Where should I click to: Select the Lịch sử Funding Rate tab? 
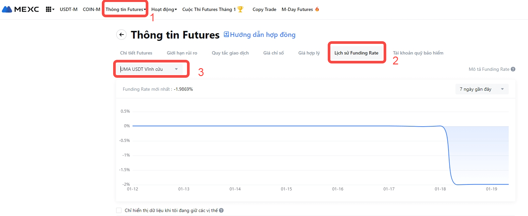[x=356, y=53]
